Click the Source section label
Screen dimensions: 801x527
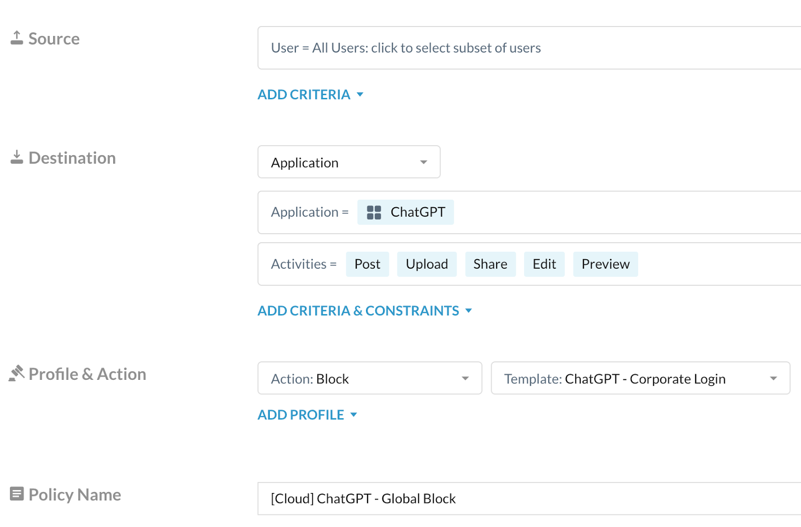pyautogui.click(x=54, y=39)
